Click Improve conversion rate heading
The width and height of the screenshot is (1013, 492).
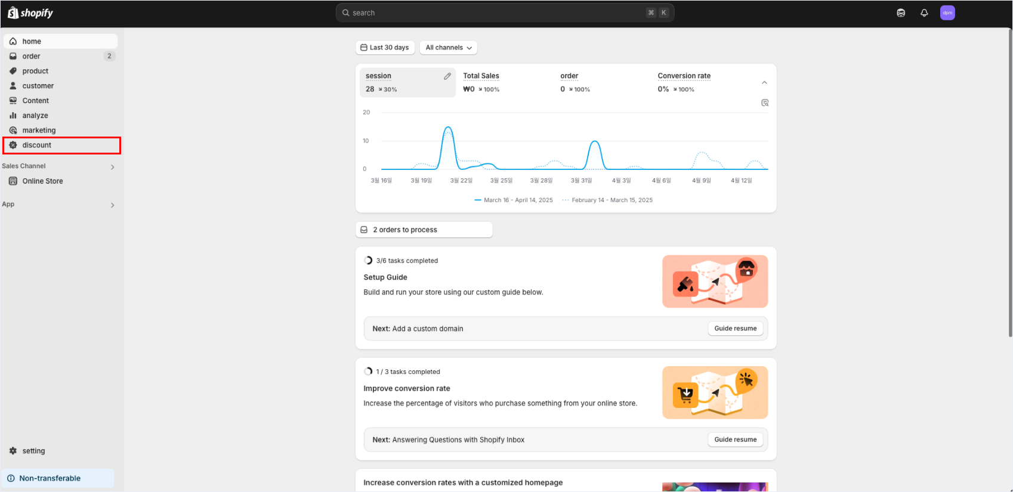pos(407,388)
